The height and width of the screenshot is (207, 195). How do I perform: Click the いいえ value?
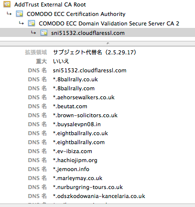click(x=61, y=61)
